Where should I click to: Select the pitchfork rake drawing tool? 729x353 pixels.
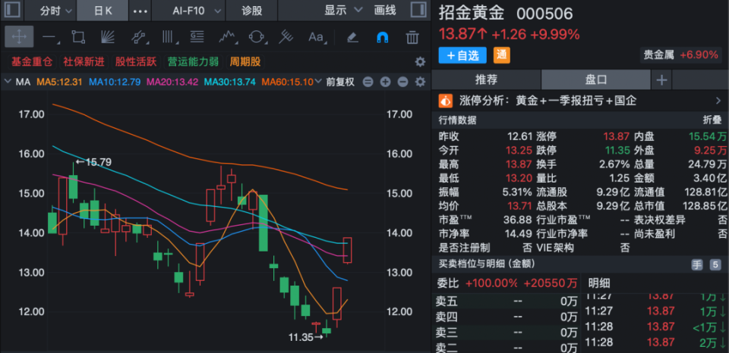coord(286,37)
